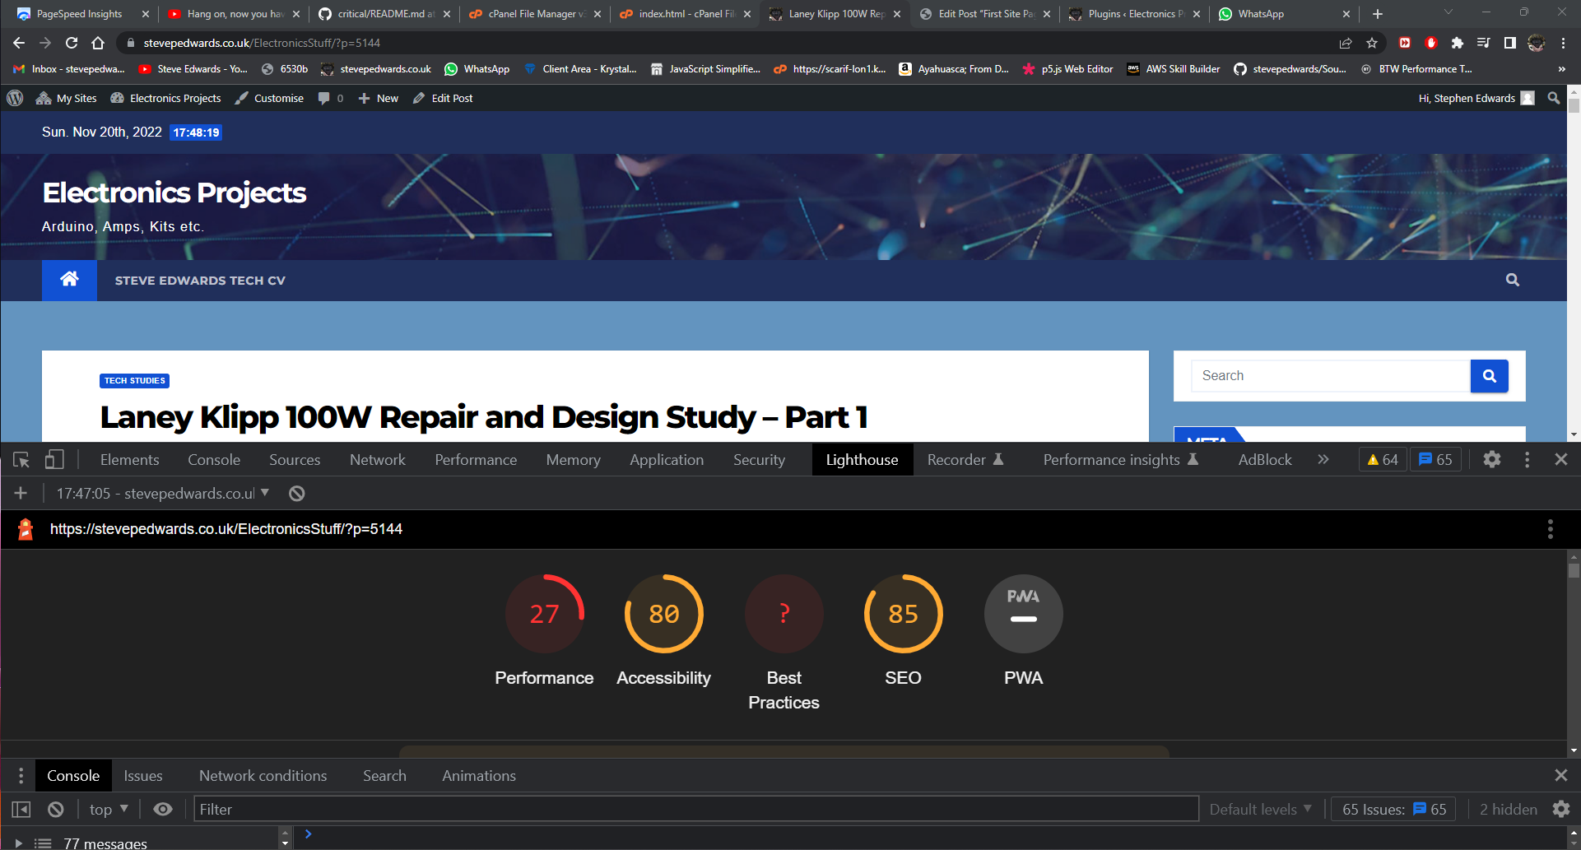Open the top JavaScript context dropdown
The height and width of the screenshot is (850, 1581).
[109, 810]
